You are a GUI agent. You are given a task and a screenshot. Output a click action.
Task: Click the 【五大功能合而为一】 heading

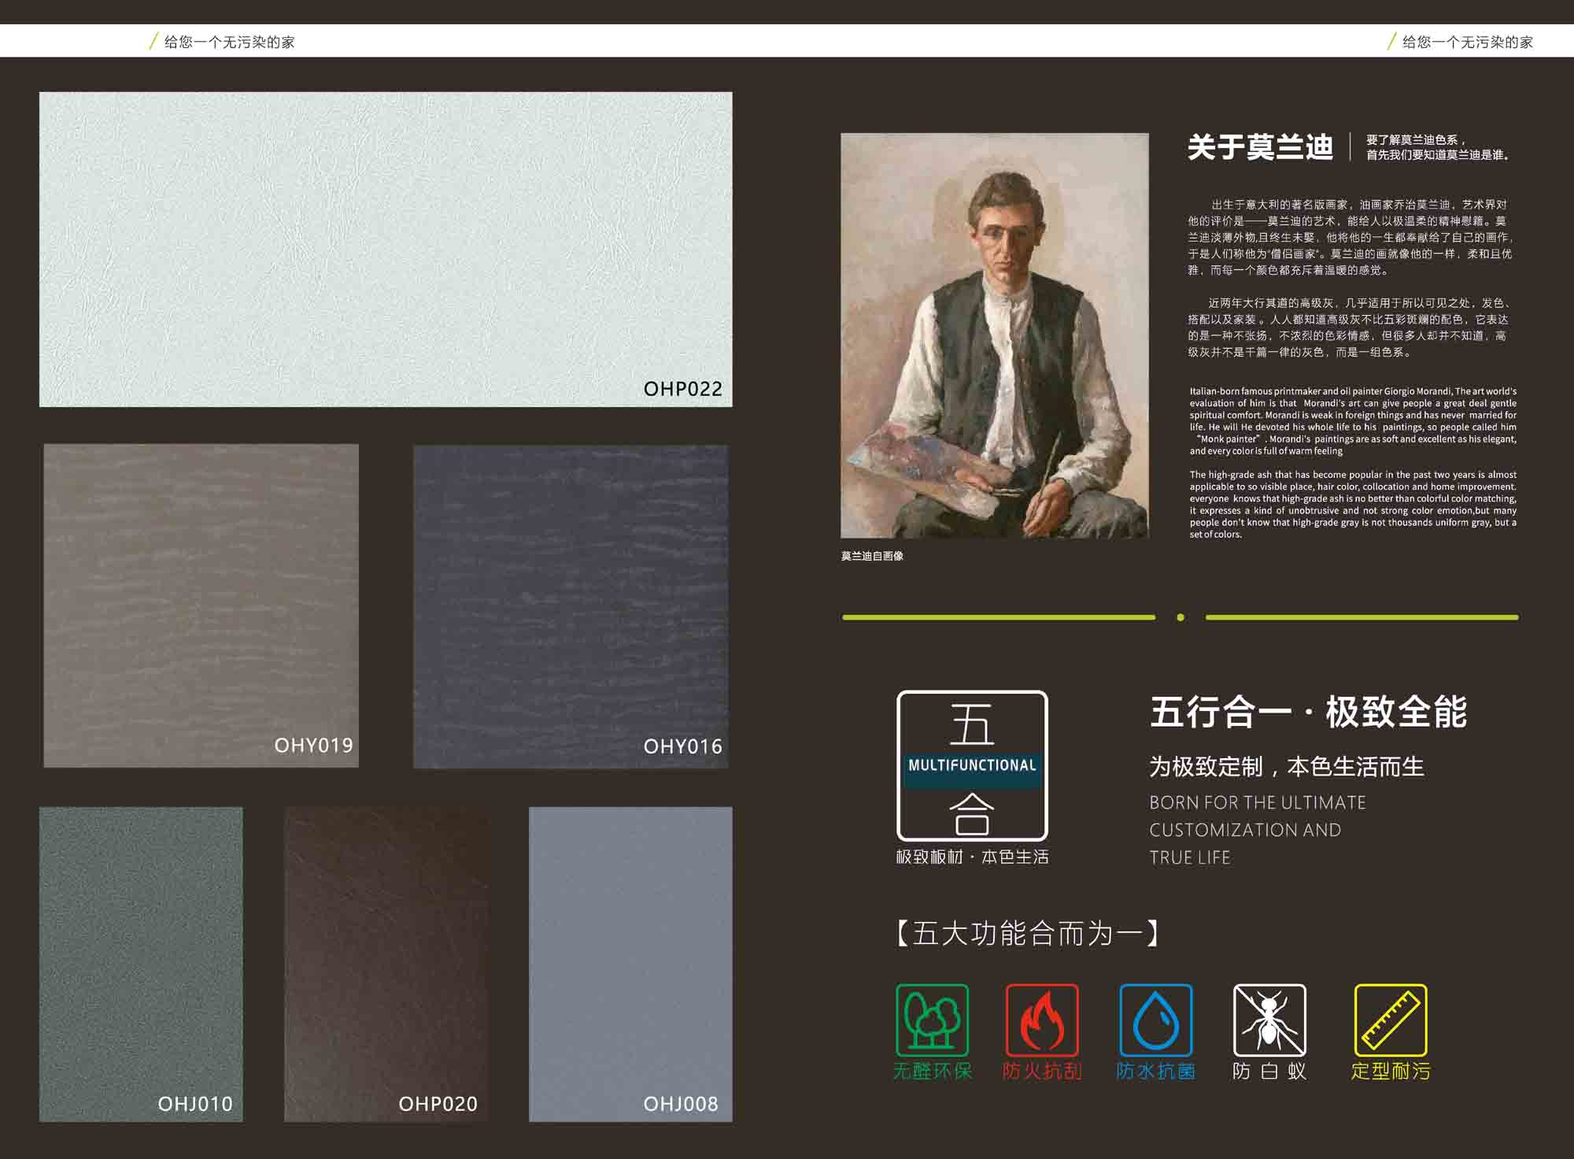click(x=1028, y=933)
